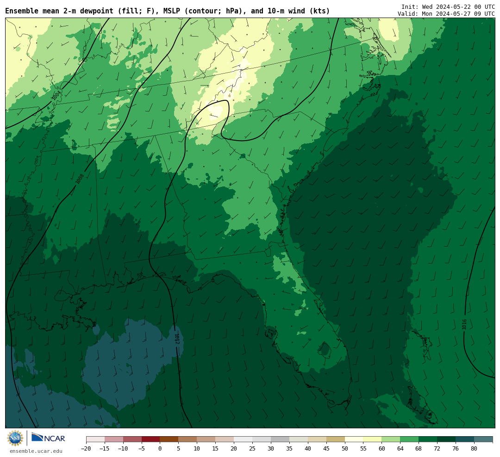
Task: Click the 20 to 25 legend swatch
Action: pos(244,439)
